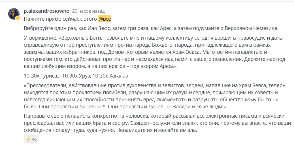The height and width of the screenshot is (146, 294).
Task: Open the p.alexandrosiowno username link
Action: [46, 11]
